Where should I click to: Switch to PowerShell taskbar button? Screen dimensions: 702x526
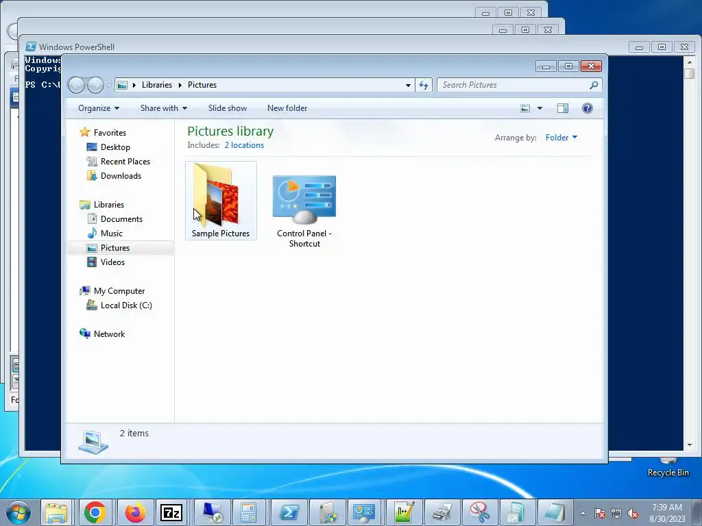pyautogui.click(x=289, y=512)
